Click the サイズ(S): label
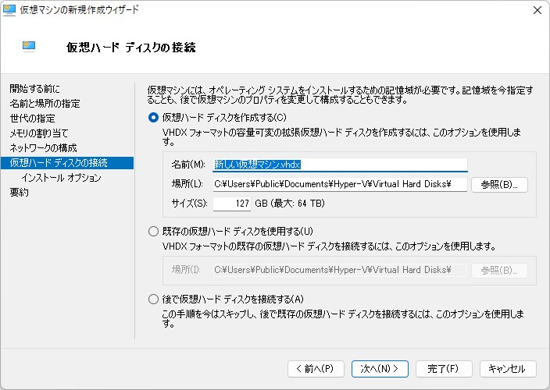This screenshot has height=390, width=550. pos(189,204)
